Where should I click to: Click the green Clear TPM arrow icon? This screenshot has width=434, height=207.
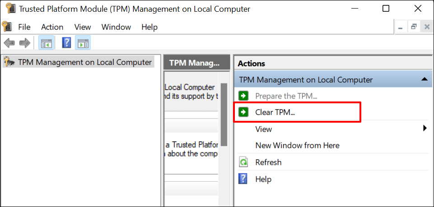click(243, 112)
